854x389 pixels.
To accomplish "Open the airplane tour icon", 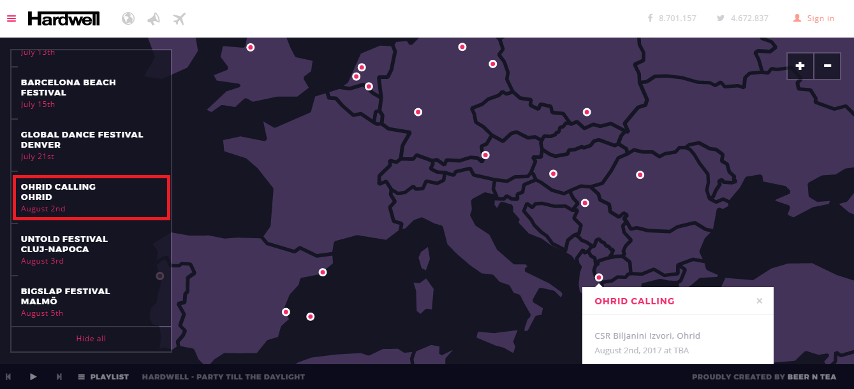I will (179, 19).
